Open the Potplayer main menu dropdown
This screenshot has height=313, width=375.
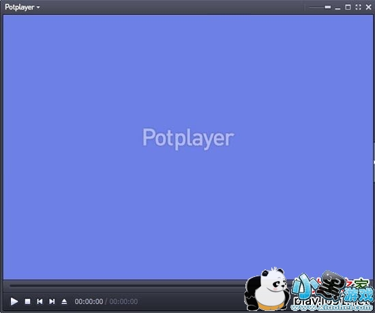pos(22,7)
